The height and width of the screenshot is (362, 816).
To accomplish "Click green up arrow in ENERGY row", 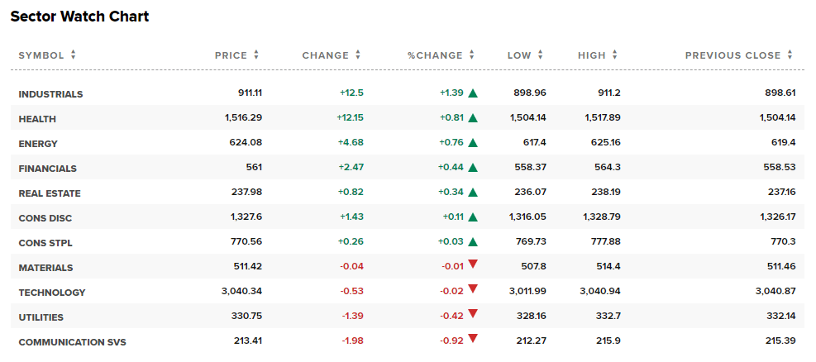I will click(x=473, y=143).
